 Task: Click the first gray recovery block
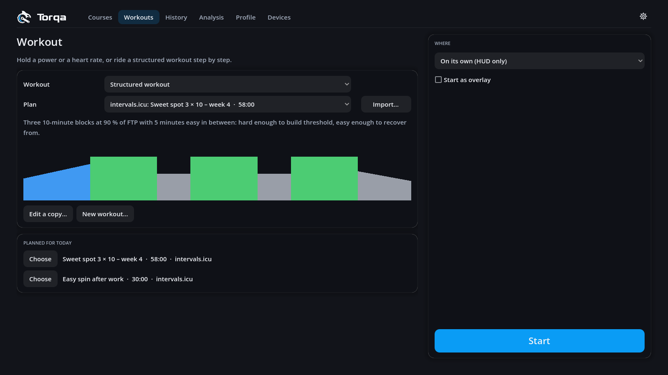coord(174,187)
